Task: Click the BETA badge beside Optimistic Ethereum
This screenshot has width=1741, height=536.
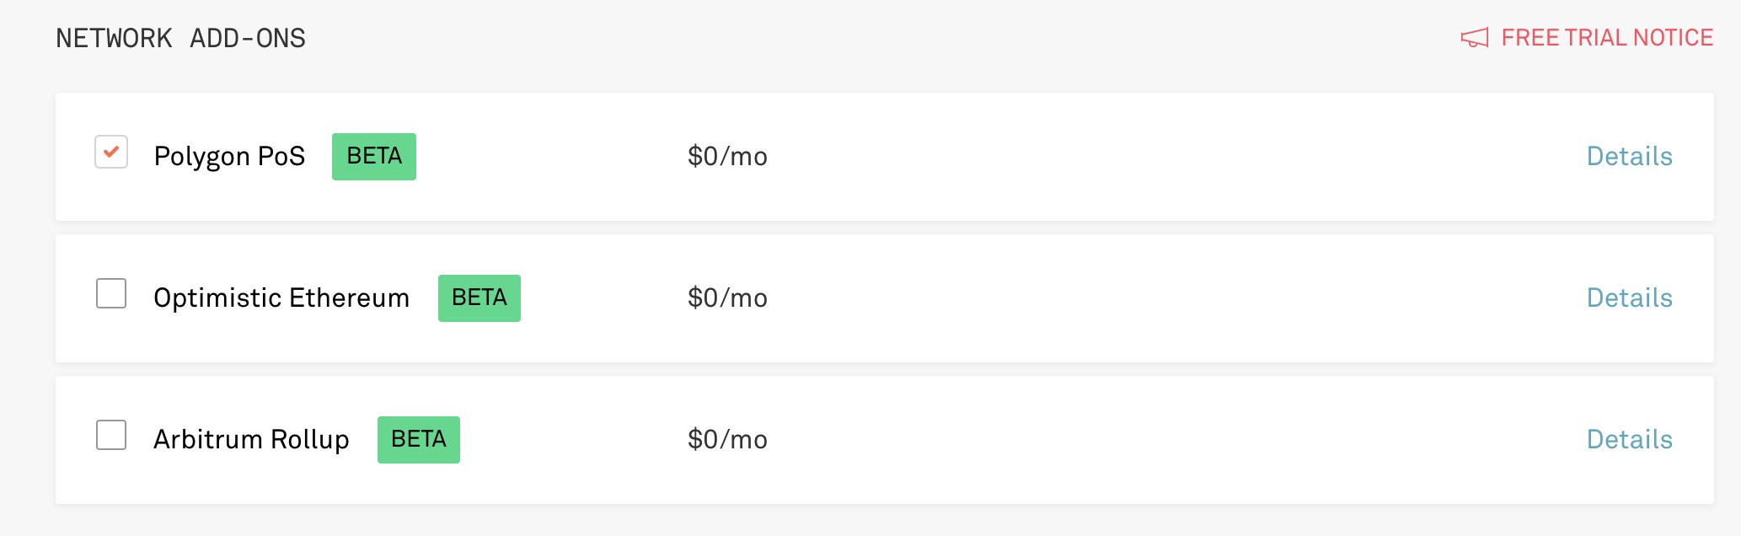Action: pyautogui.click(x=479, y=298)
